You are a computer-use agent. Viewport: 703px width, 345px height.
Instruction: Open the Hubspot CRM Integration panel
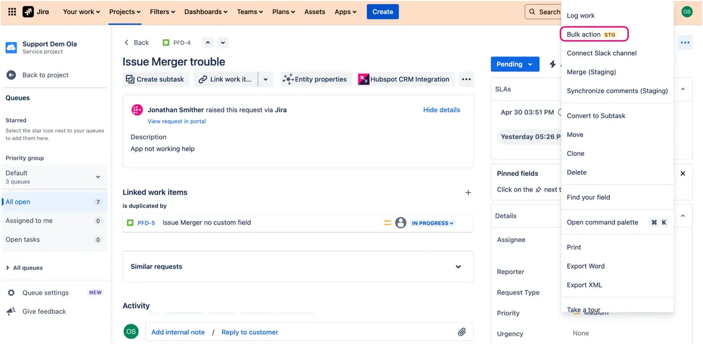[404, 80]
